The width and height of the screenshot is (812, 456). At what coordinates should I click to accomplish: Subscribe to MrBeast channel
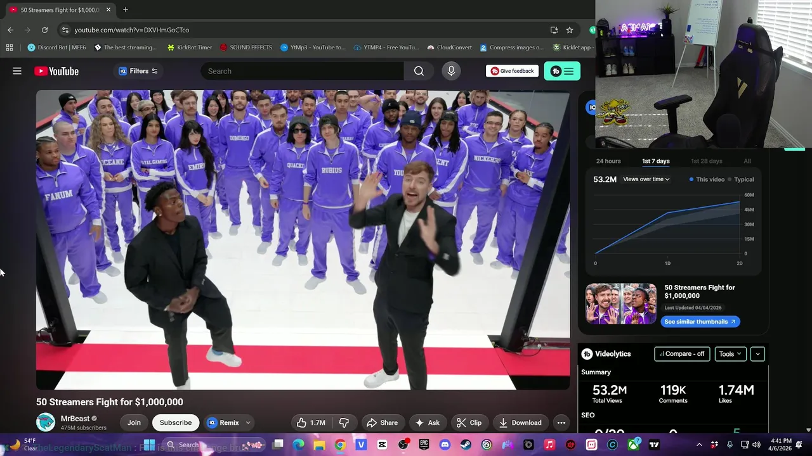pyautogui.click(x=176, y=422)
